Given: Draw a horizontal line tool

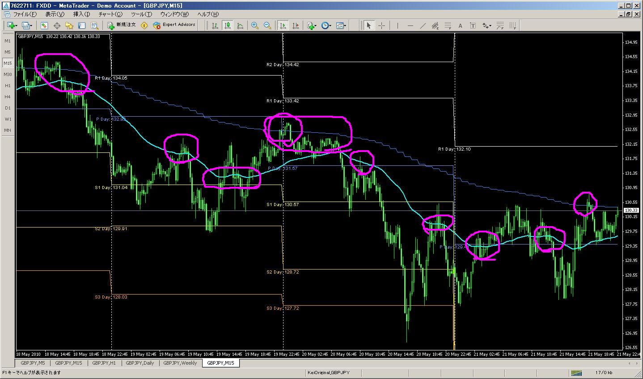Looking at the screenshot, I should [410, 25].
